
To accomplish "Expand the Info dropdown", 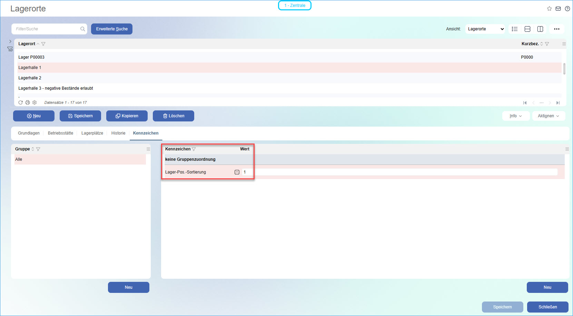I will point(516,116).
